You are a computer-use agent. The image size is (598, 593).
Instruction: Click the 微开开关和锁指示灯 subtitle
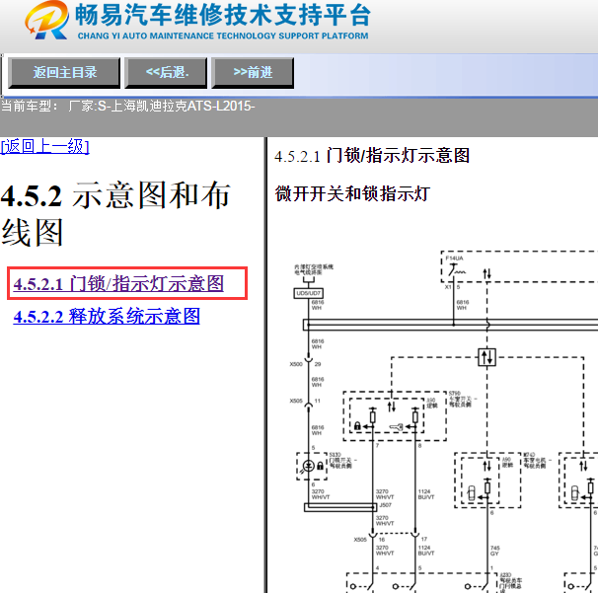pos(352,193)
